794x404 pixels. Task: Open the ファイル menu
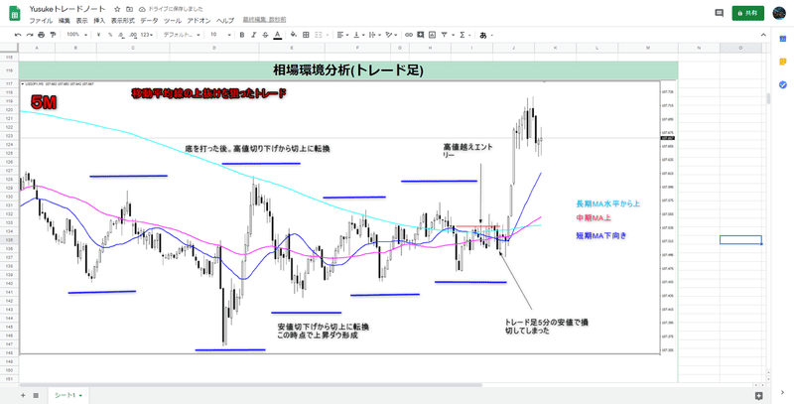(41, 21)
